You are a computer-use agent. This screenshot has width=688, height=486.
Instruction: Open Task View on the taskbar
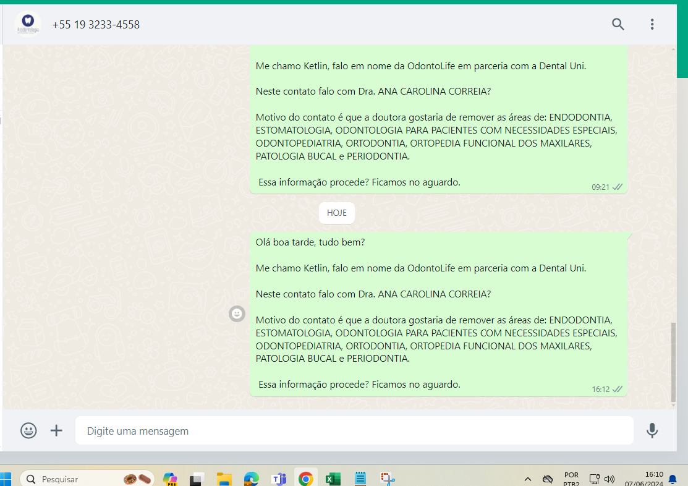coord(197,479)
